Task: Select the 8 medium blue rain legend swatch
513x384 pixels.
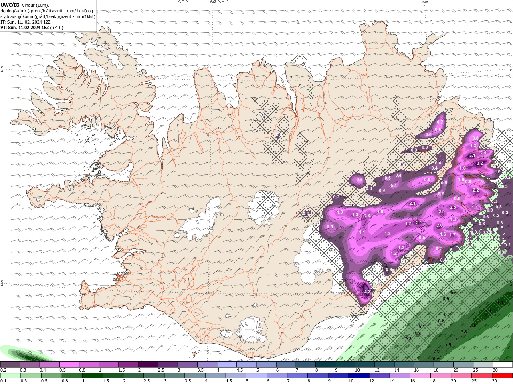Action: 318,375
